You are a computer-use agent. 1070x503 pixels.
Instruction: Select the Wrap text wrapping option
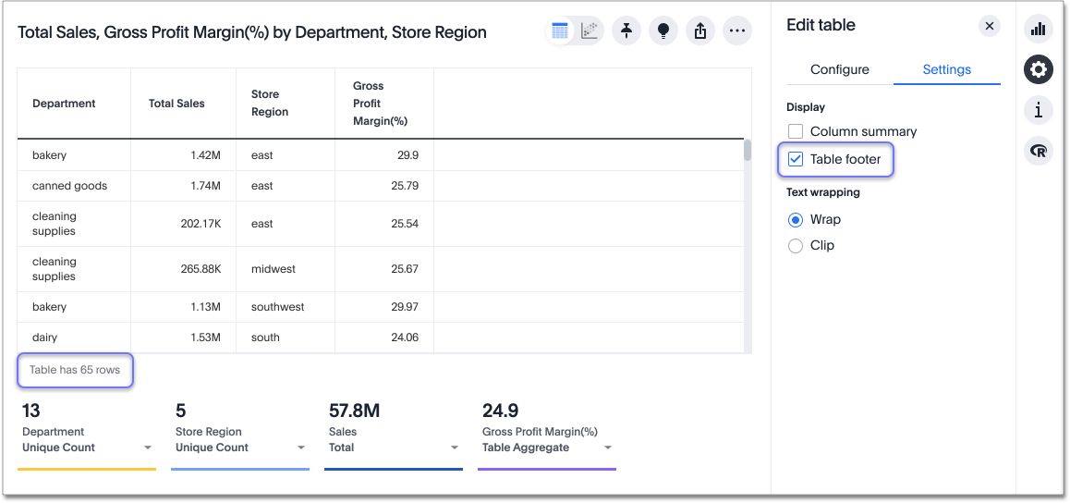point(796,220)
